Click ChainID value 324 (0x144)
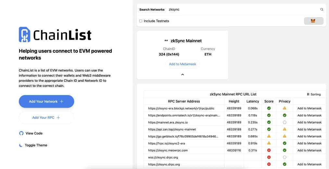Screen dimensions: 329x169 (169, 54)
